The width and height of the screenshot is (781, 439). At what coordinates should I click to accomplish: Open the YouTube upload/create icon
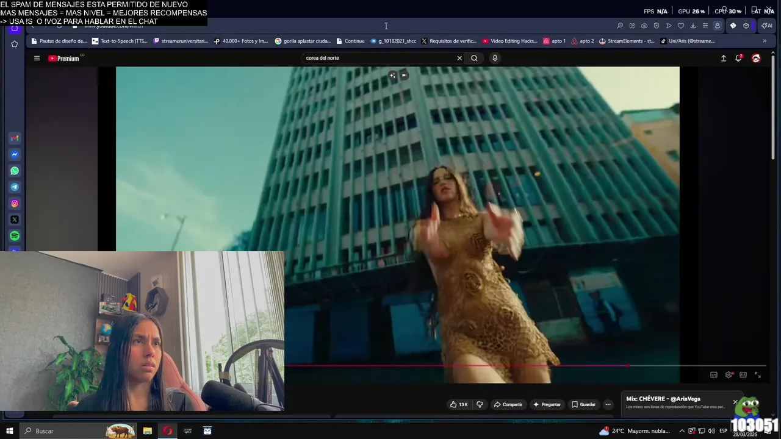point(724,58)
